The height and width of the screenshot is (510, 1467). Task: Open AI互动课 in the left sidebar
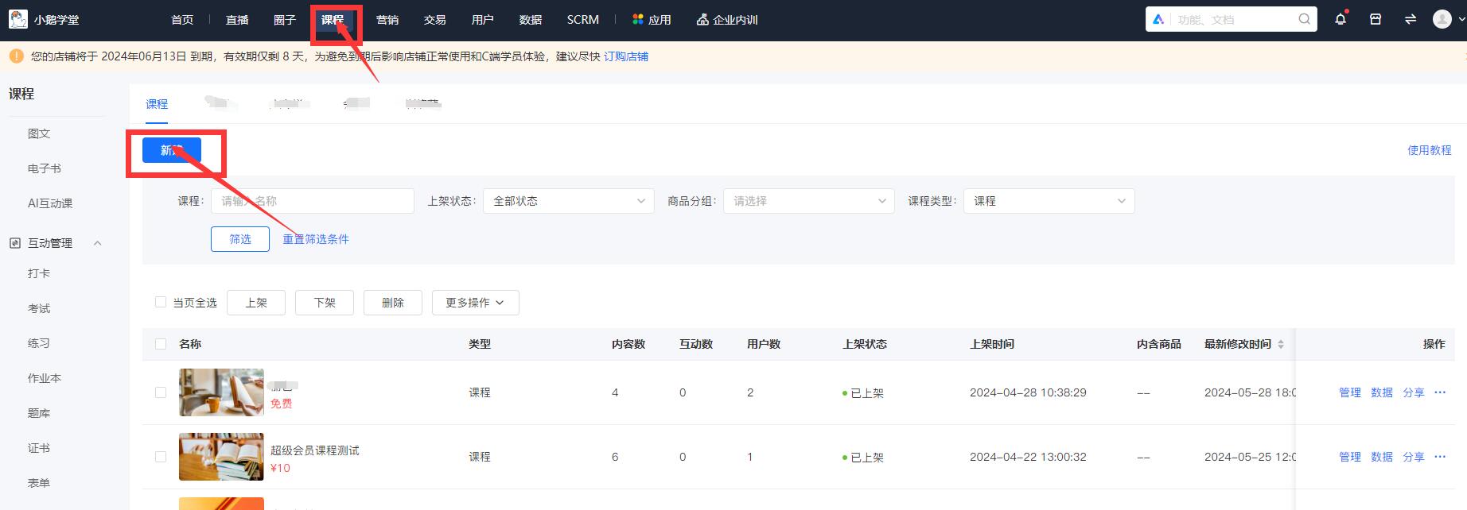(50, 203)
